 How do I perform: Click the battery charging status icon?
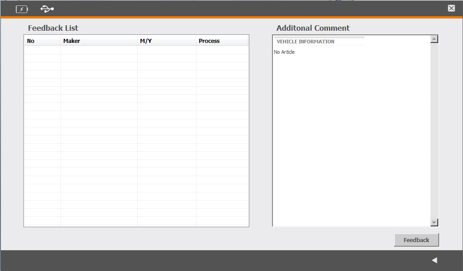(22, 9)
